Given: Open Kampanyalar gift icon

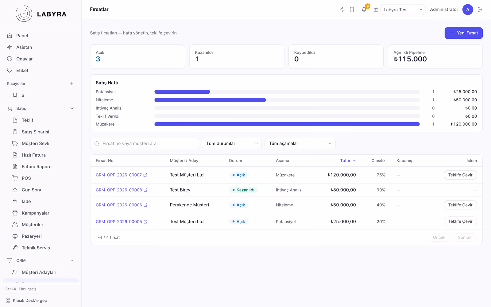Looking at the screenshot, I should tap(15, 213).
